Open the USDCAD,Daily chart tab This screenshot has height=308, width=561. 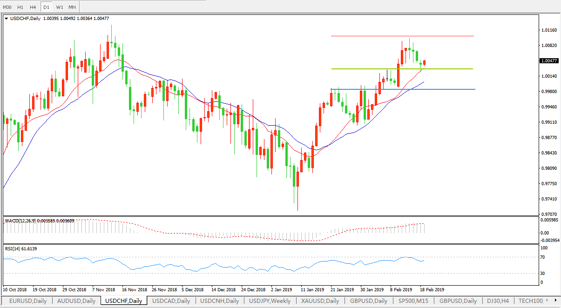(172, 301)
